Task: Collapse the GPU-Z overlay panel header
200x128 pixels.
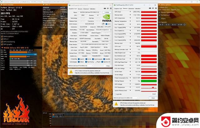Action: point(44,5)
